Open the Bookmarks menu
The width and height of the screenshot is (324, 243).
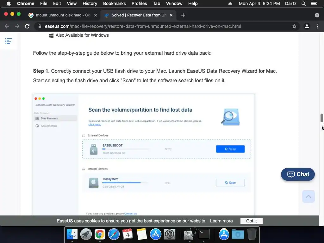click(115, 3)
